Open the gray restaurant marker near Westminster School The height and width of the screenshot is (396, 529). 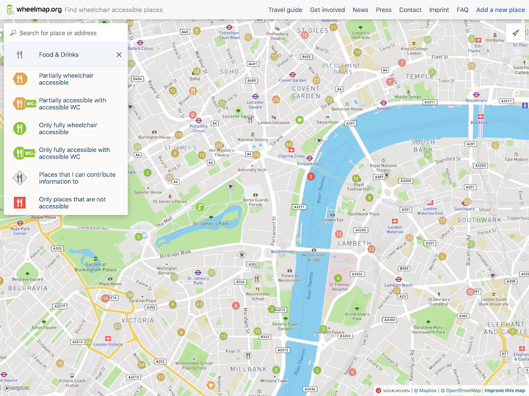tap(257, 279)
